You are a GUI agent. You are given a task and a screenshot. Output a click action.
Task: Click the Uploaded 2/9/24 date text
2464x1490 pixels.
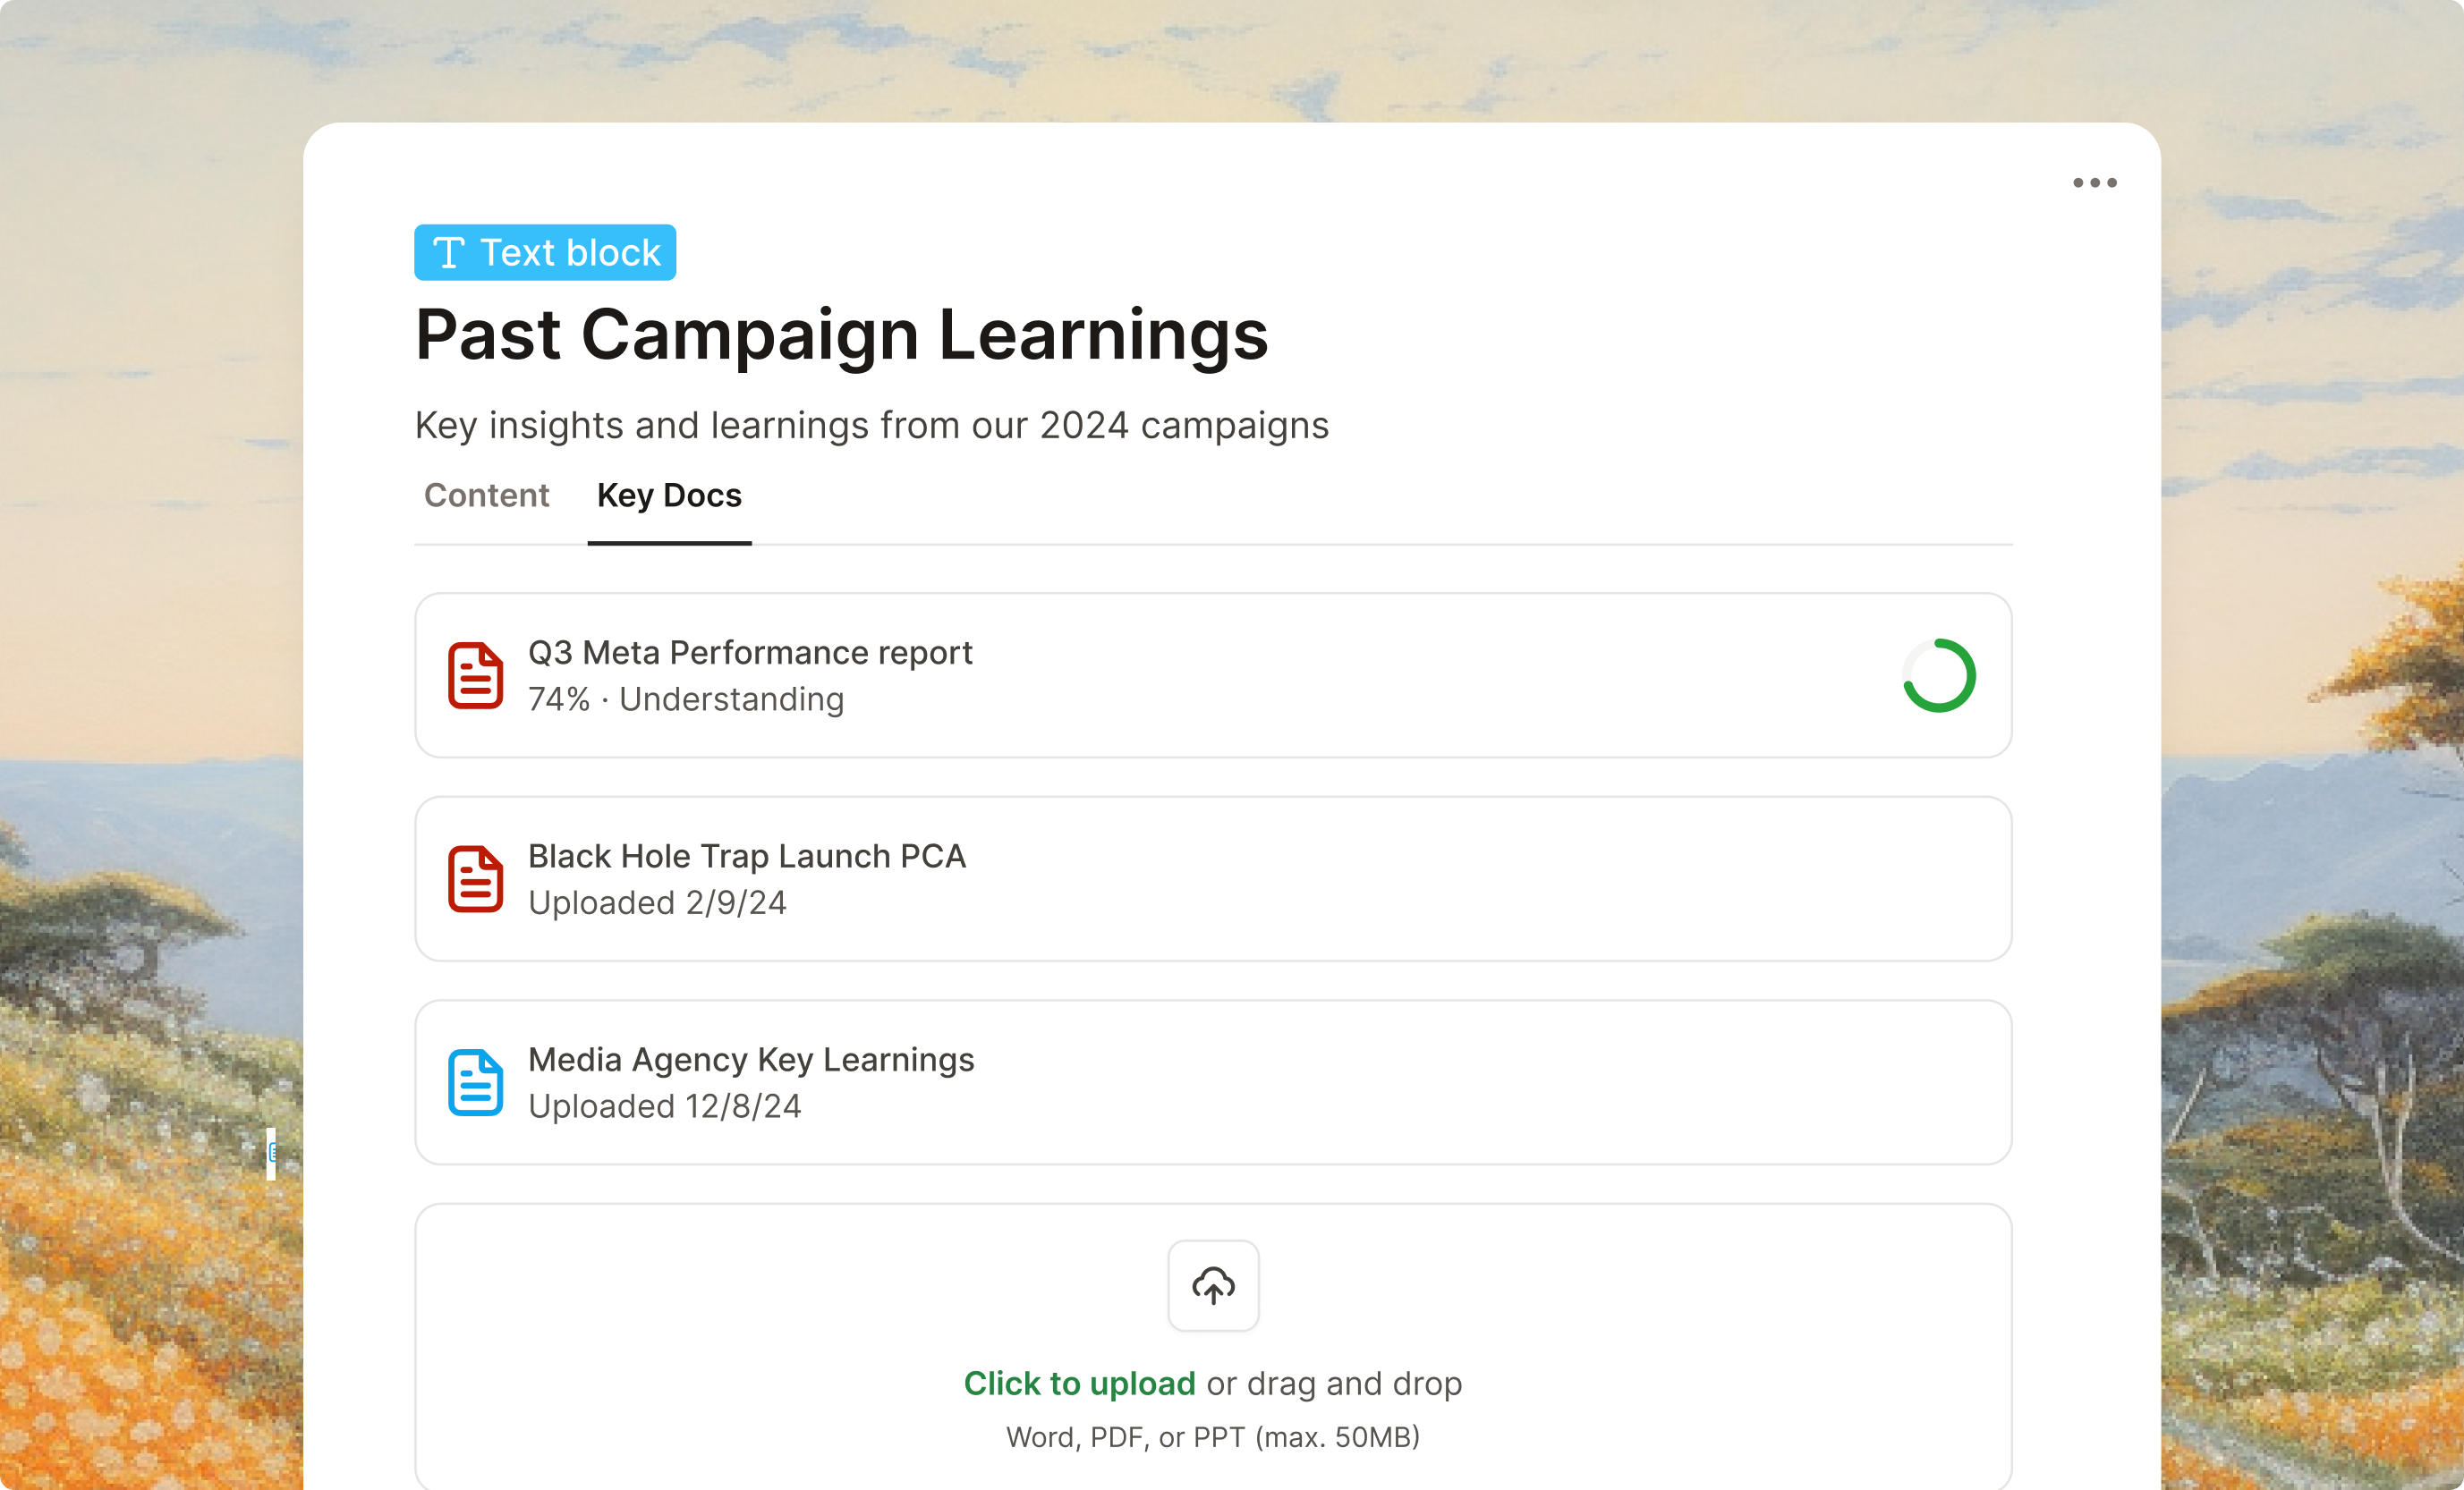pyautogui.click(x=657, y=903)
